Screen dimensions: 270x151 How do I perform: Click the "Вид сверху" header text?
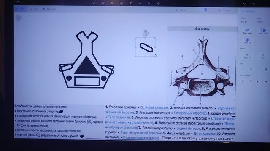pyautogui.click(x=202, y=29)
